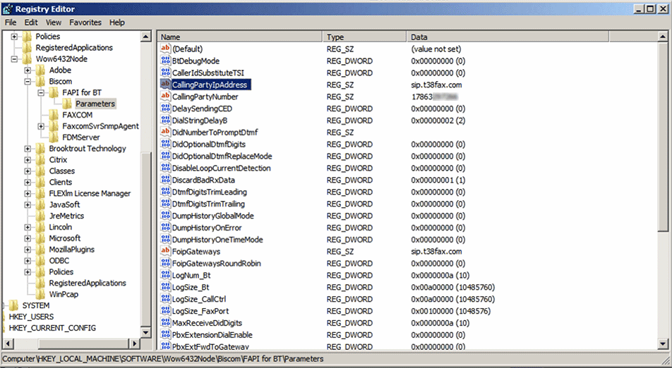Image resolution: width=672 pixels, height=368 pixels.
Task: Click the DidOptionalDtmfDigits value icon
Action: point(165,145)
